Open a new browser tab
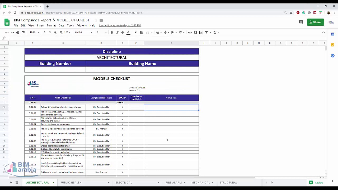Viewport: 338px width, 190px height. pos(48,6)
